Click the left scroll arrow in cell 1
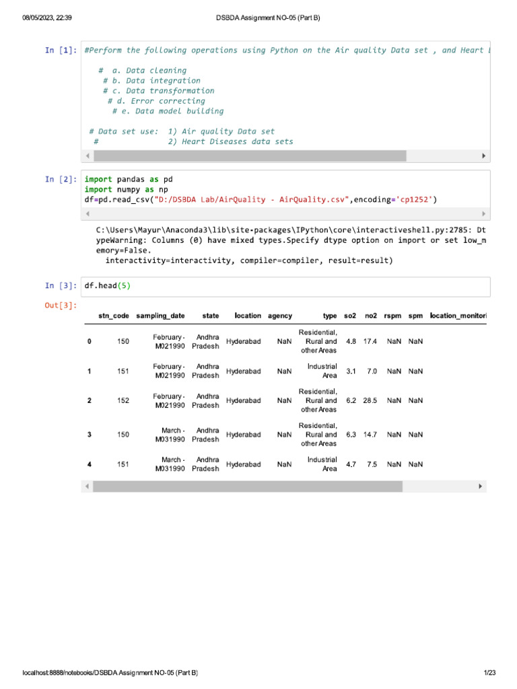This screenshot has width=517, height=689. (88, 156)
